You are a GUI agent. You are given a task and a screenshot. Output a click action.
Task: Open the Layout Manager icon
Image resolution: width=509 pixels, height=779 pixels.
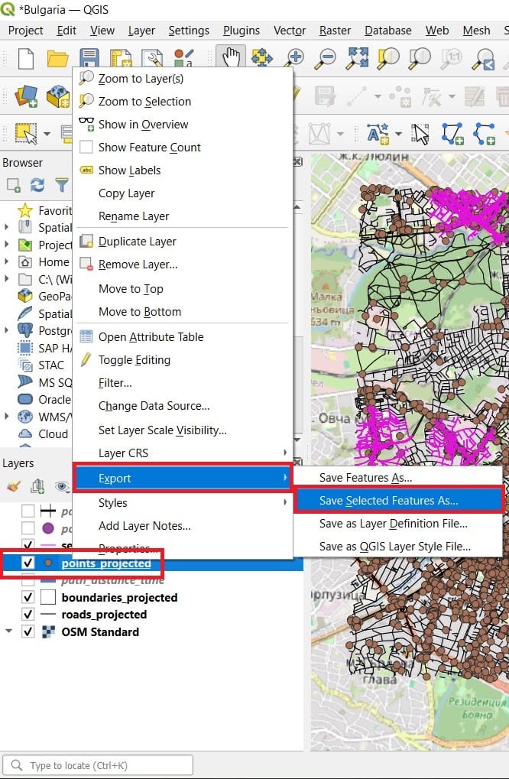152,59
